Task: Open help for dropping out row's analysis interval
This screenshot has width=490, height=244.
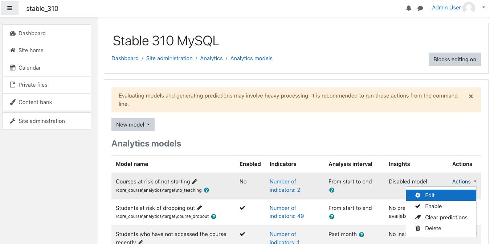Action: pyautogui.click(x=332, y=216)
